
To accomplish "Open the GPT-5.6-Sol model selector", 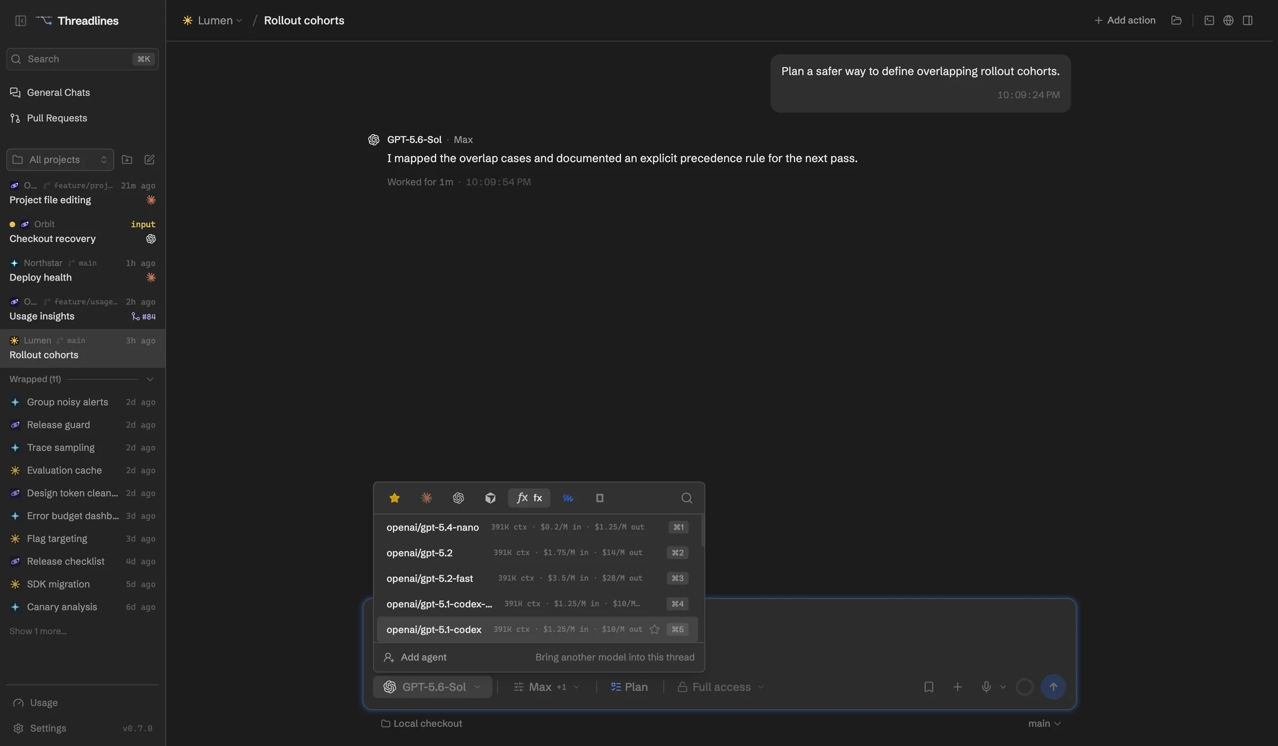I will [x=432, y=687].
